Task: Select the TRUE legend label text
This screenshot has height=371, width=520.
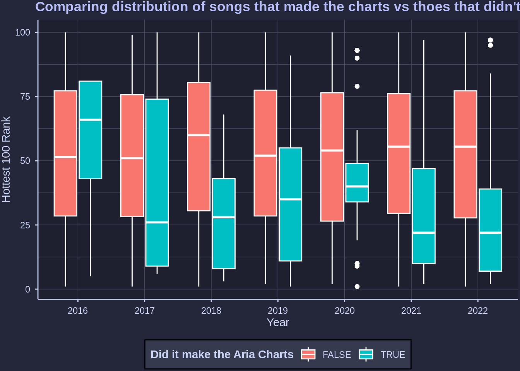Action: point(393,355)
